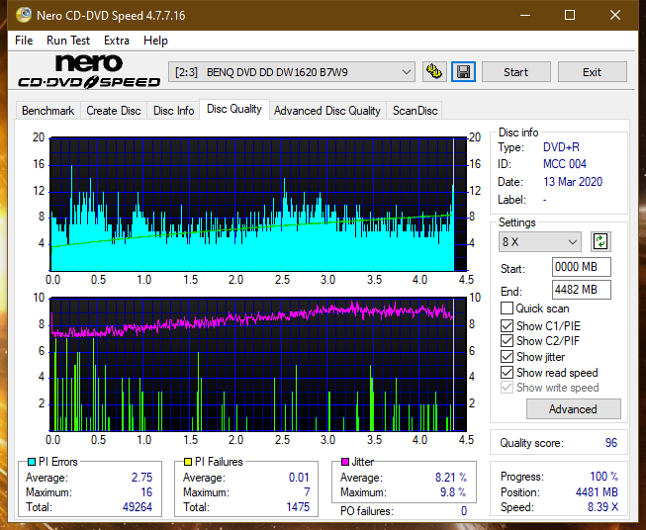Click the End position field 4482 MB
Viewport: 646px width, 530px height.
coord(582,290)
